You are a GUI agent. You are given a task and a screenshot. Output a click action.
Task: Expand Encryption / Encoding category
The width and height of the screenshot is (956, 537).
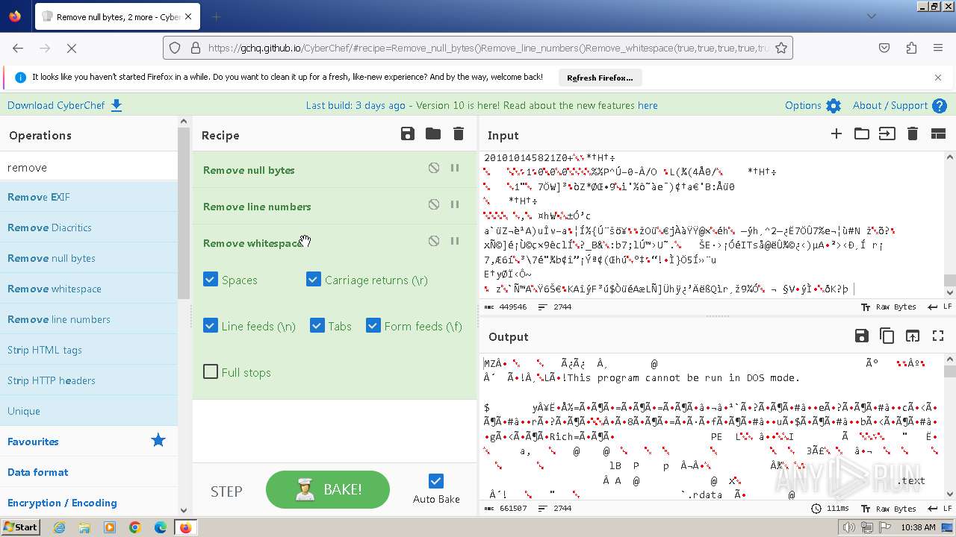(x=89, y=503)
